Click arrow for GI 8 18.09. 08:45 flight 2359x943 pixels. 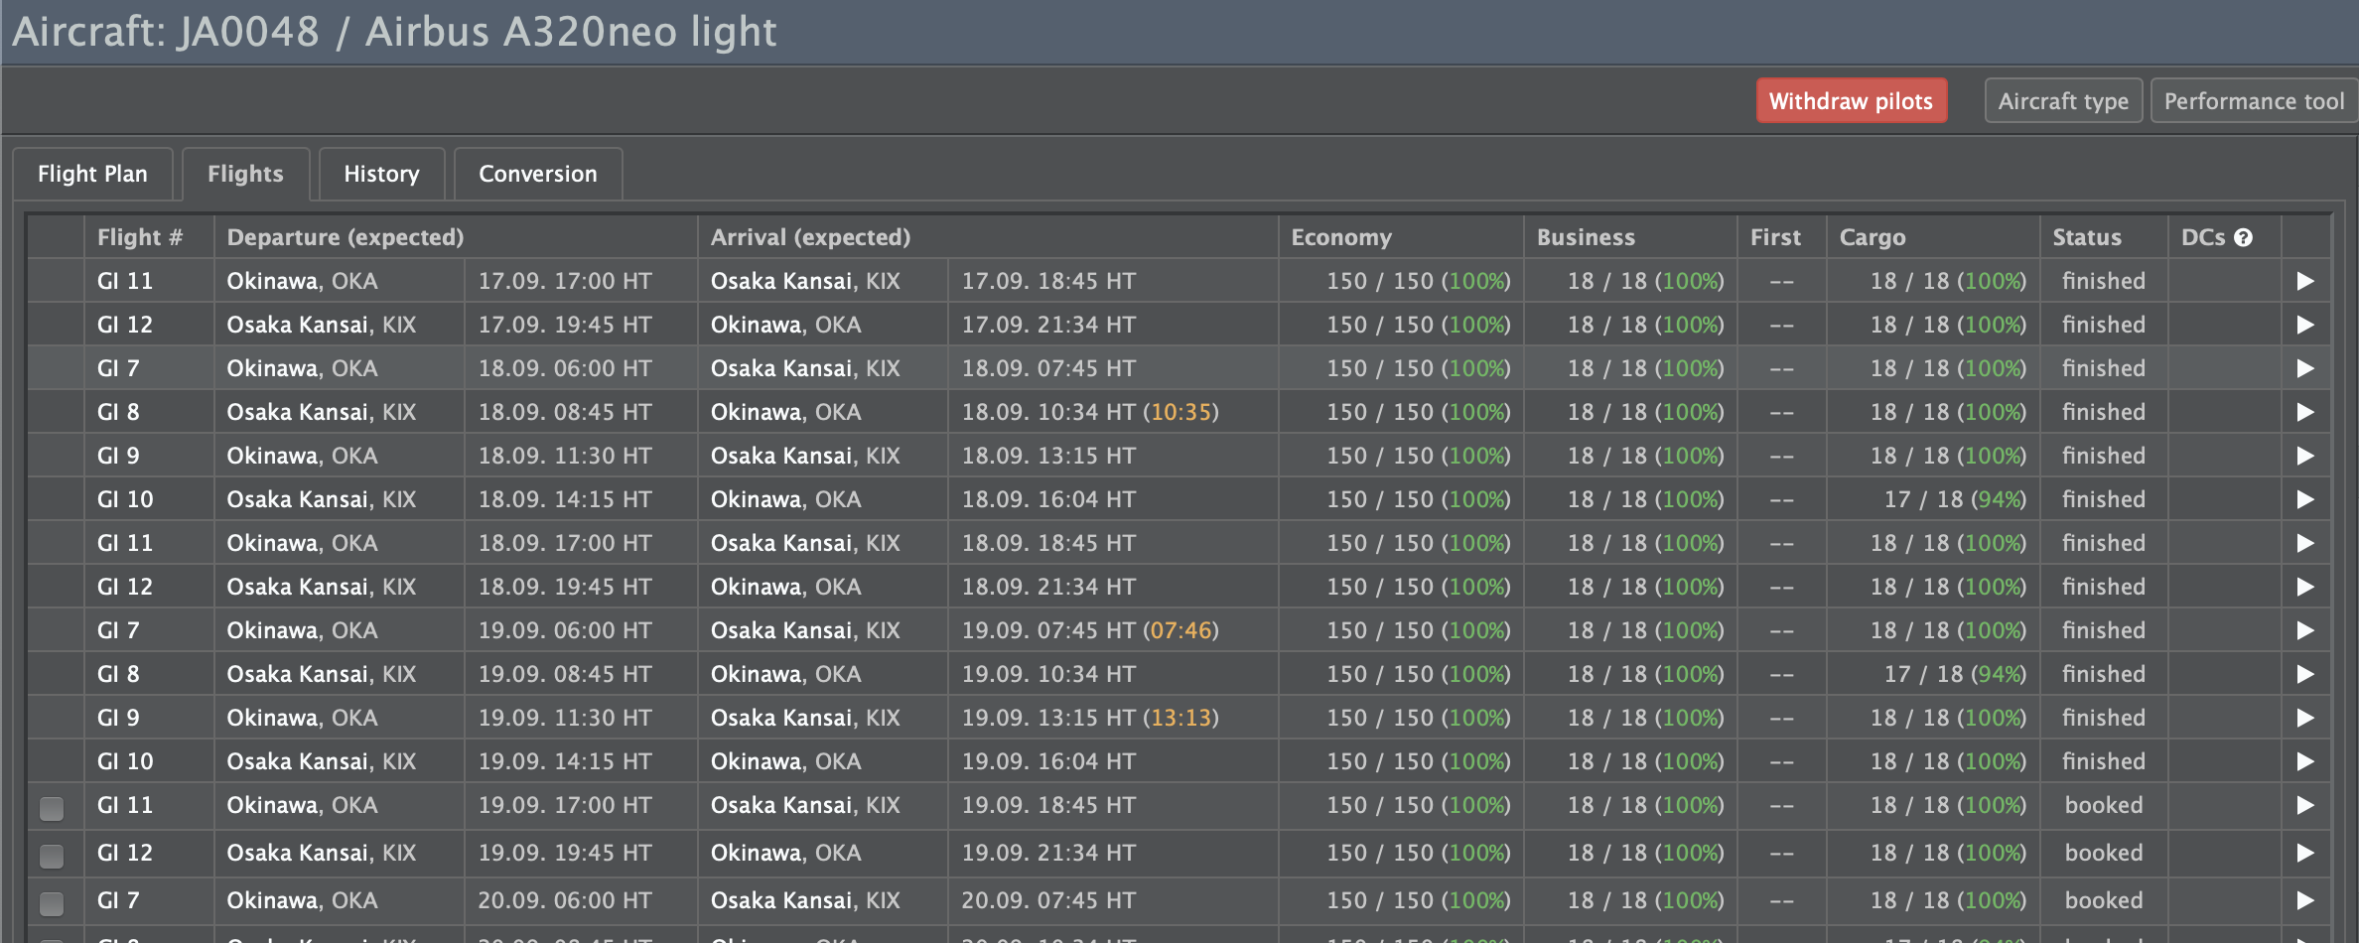(x=2305, y=413)
